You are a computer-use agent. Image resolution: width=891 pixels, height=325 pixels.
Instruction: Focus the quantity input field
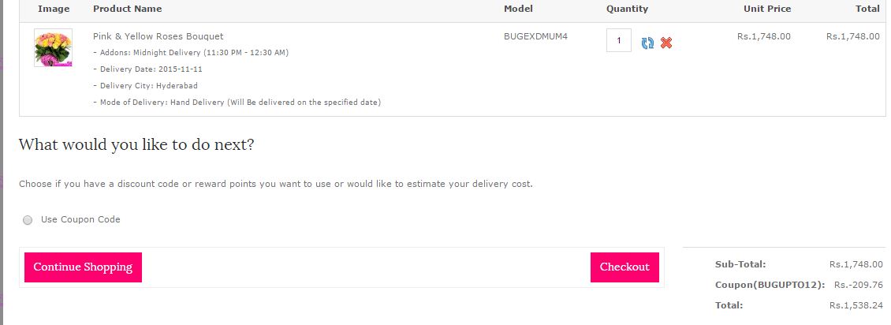pyautogui.click(x=619, y=40)
